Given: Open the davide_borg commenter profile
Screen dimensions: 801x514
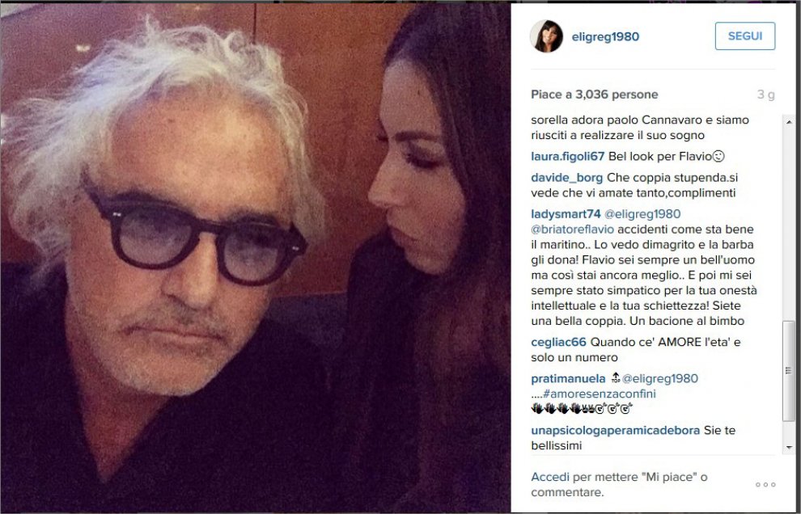Looking at the screenshot, I should click(x=566, y=178).
